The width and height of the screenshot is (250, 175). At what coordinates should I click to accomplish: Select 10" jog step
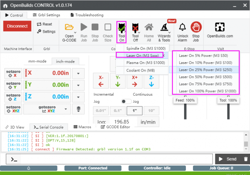point(152,111)
